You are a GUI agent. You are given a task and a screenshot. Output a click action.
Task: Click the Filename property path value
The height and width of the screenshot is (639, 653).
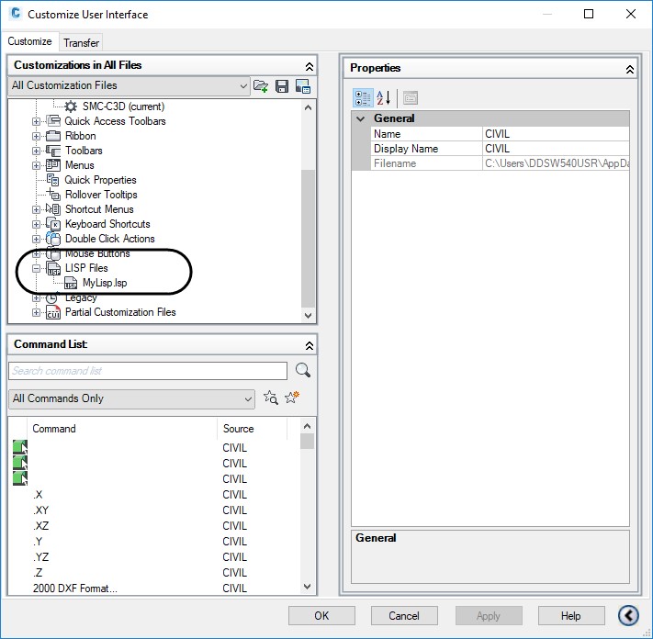click(556, 163)
